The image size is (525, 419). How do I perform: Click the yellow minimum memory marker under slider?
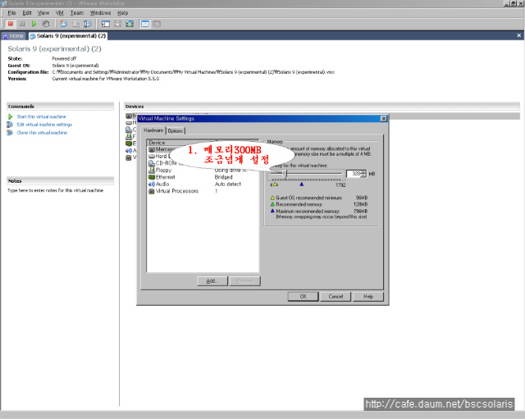click(x=276, y=184)
